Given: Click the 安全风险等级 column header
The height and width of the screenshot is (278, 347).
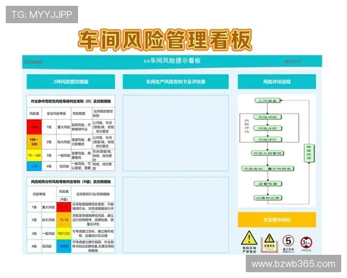Looking at the screenshot, I should click(x=57, y=114).
